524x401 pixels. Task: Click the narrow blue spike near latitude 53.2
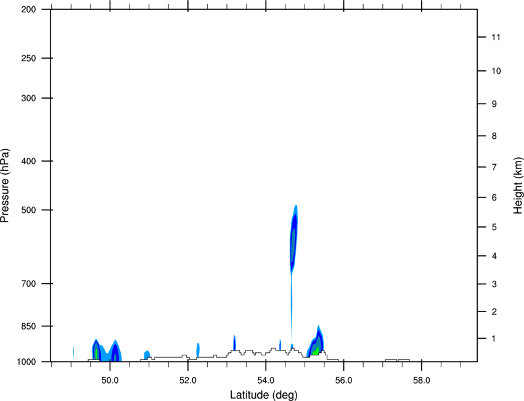(x=235, y=343)
